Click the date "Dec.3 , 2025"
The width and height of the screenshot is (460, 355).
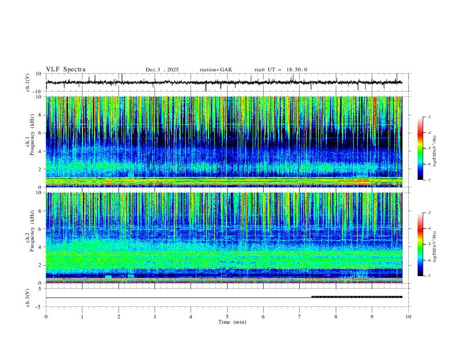coord(162,70)
